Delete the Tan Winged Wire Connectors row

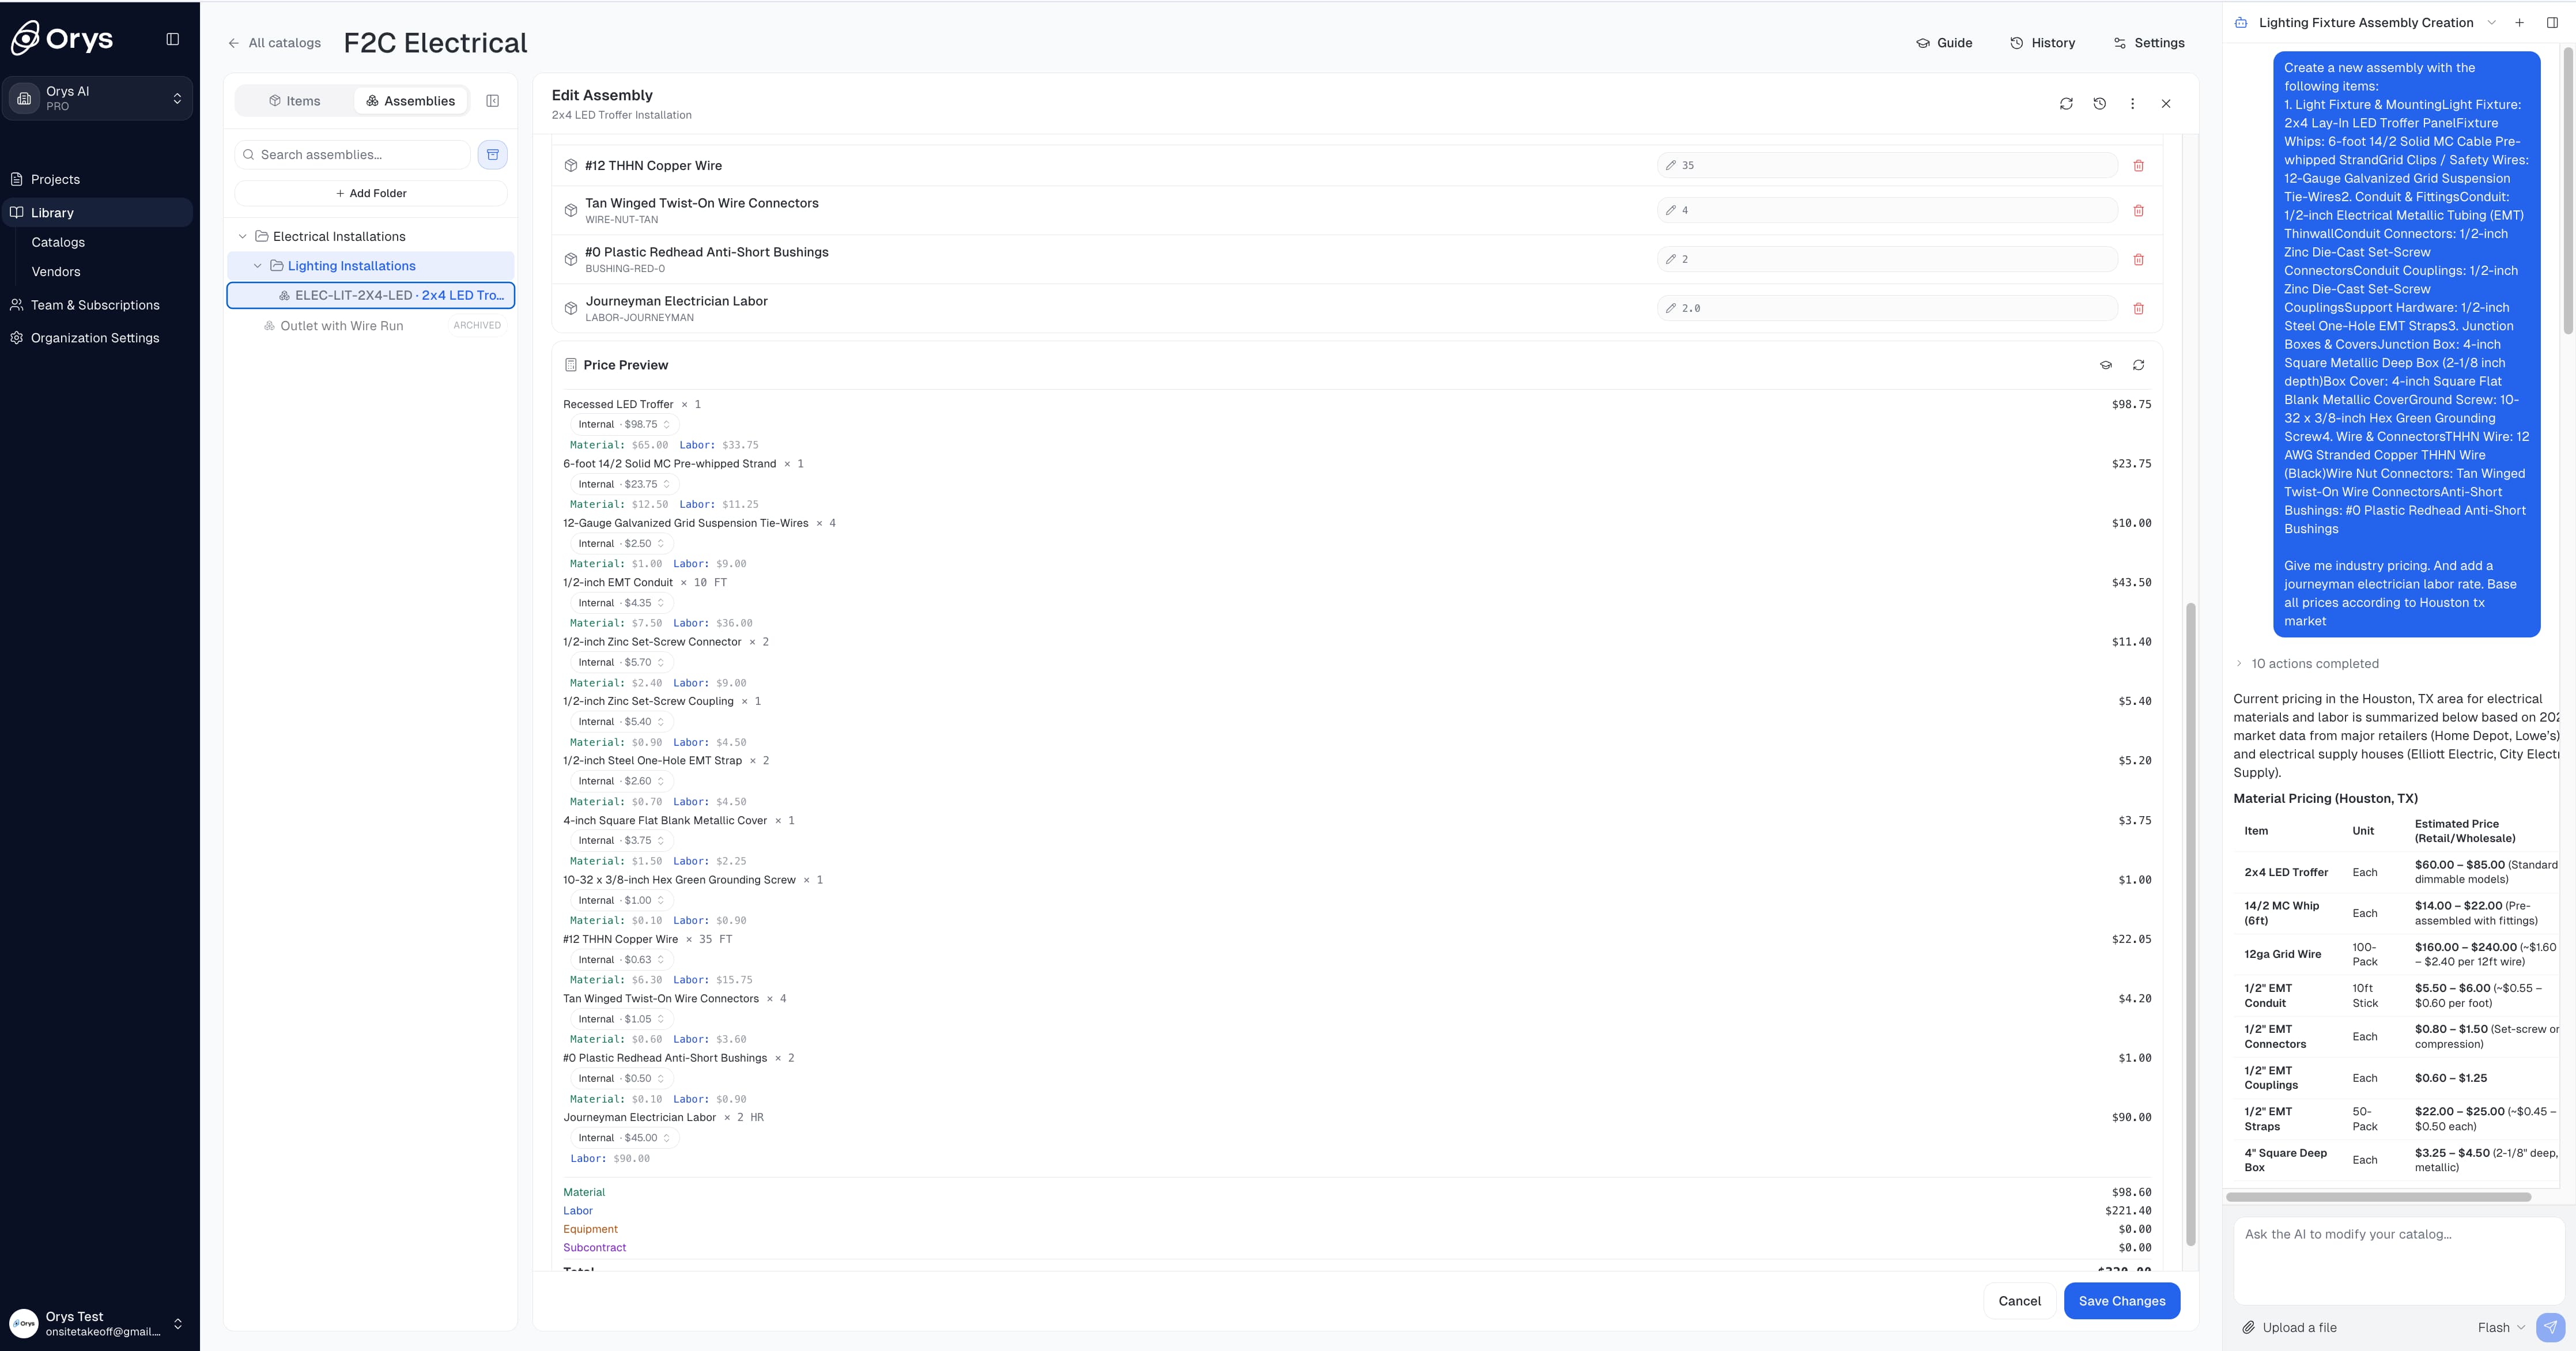[2138, 210]
